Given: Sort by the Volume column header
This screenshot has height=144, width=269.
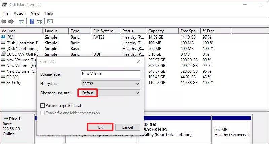Looking at the screenshot, I should [22, 31].
